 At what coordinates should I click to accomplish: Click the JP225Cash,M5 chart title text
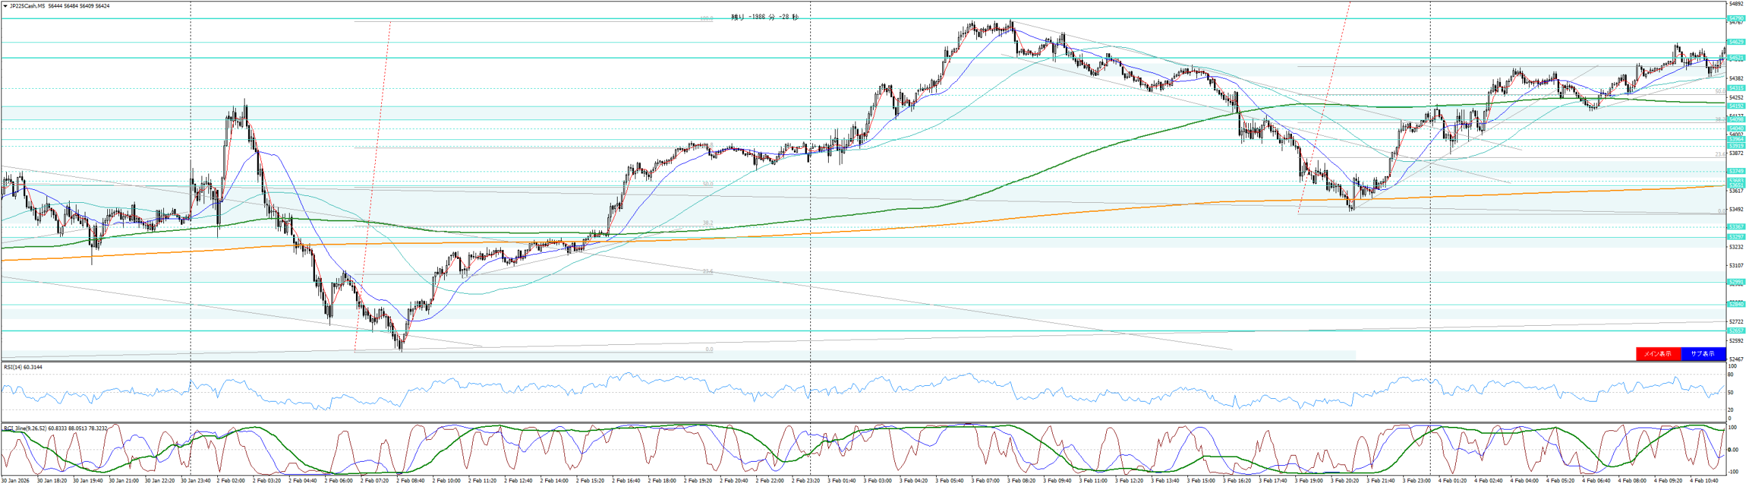(27, 6)
